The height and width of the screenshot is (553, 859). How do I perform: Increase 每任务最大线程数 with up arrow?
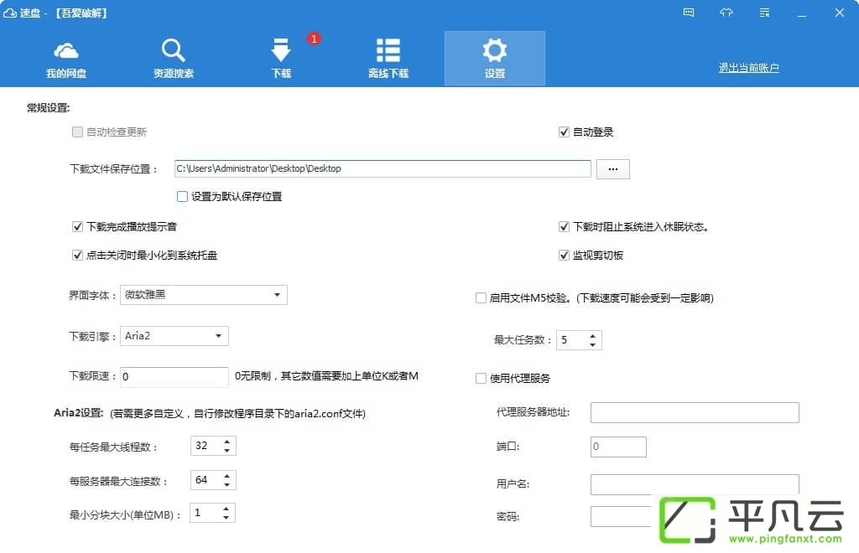click(226, 442)
